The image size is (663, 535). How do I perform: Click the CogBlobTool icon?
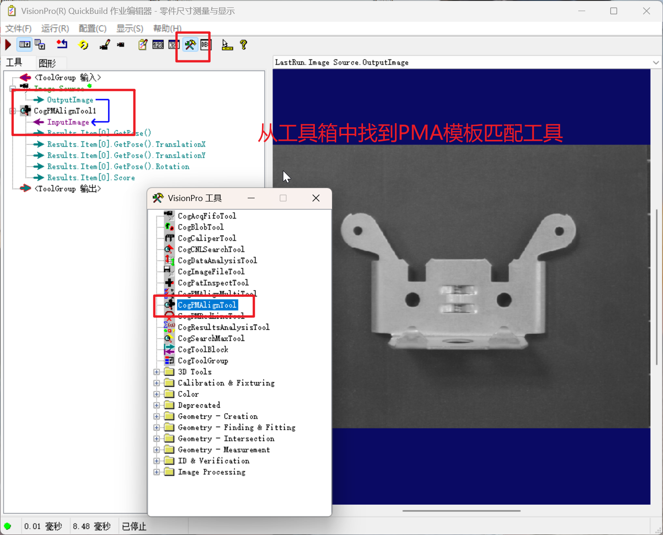169,227
